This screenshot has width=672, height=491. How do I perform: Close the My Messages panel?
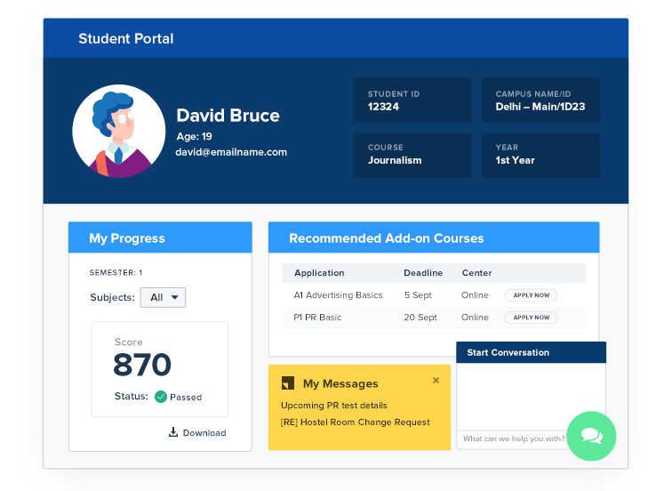click(x=436, y=381)
